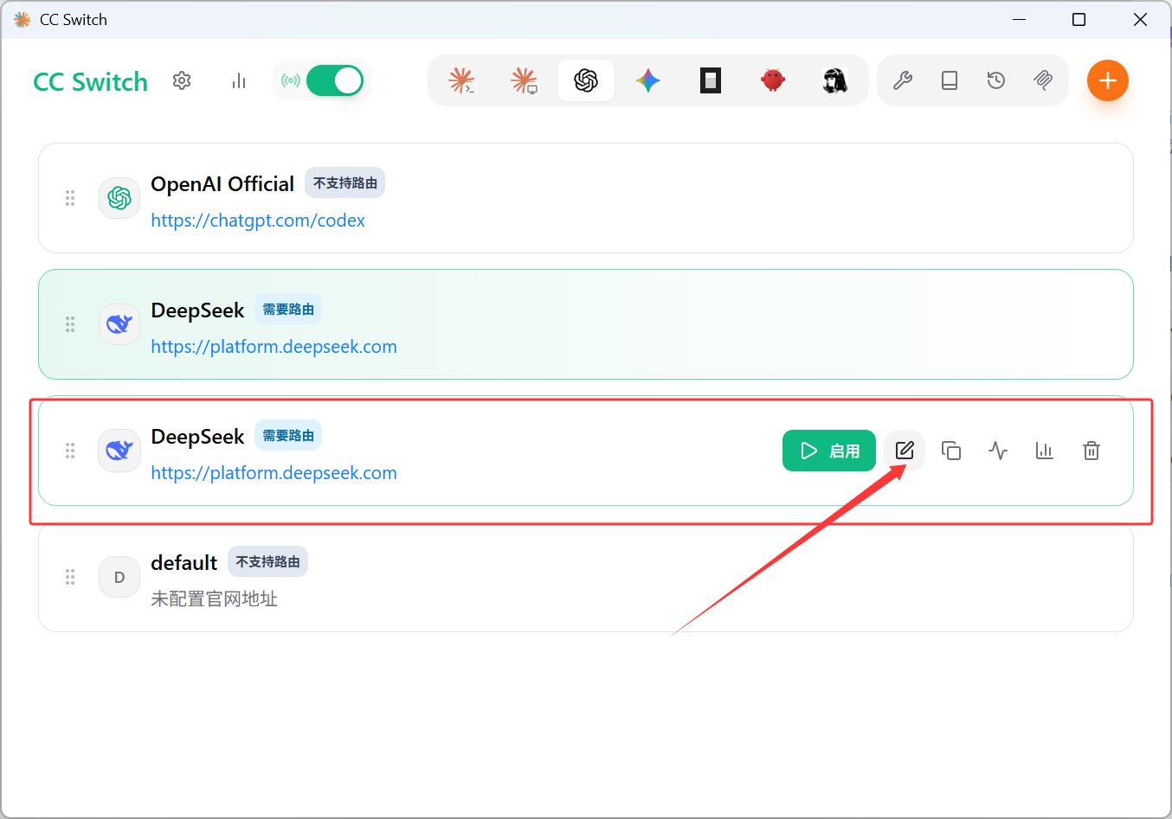
Task: Open the MCP paperclip-style icon
Action: click(x=1043, y=80)
